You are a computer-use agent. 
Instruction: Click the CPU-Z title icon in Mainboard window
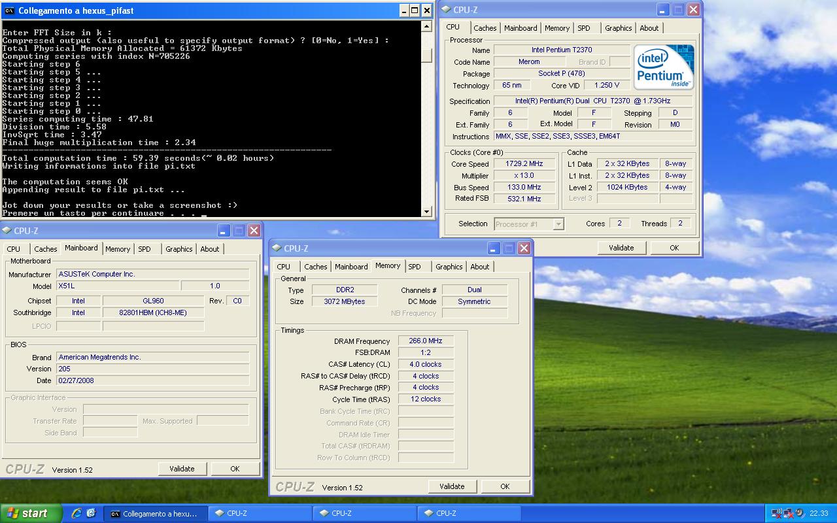[7, 231]
